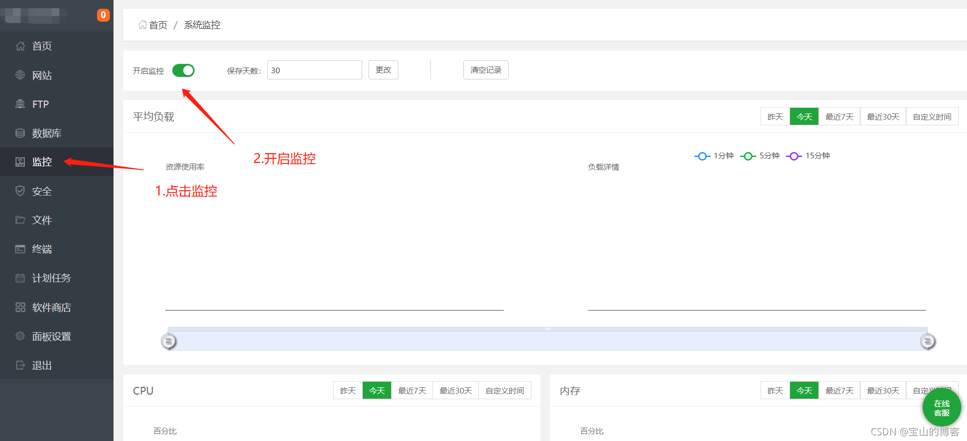Select the Security shield icon

pyautogui.click(x=20, y=191)
